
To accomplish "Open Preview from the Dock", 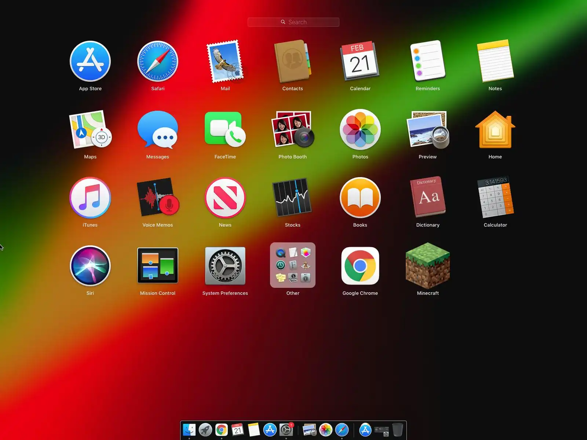I will click(309, 430).
